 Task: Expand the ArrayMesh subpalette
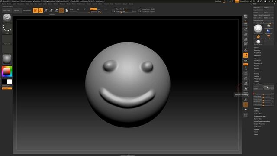click(257, 53)
